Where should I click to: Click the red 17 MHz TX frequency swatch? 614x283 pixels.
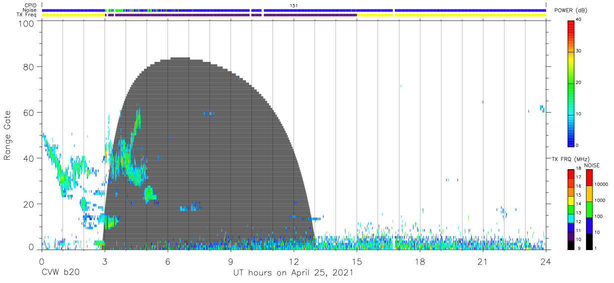coord(571,174)
